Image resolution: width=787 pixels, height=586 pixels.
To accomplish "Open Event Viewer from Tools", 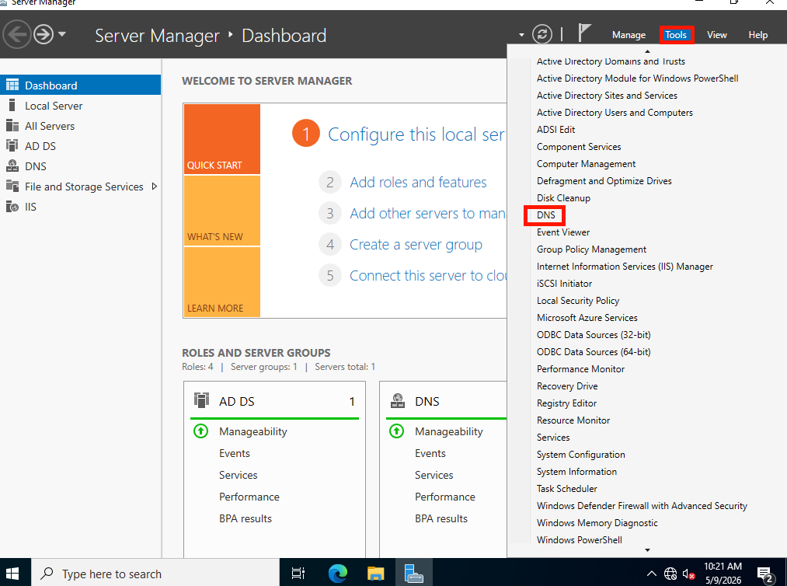I will pos(563,232).
